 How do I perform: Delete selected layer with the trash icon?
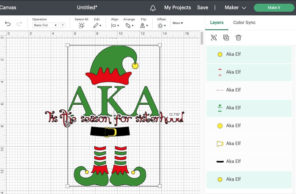(x=238, y=37)
